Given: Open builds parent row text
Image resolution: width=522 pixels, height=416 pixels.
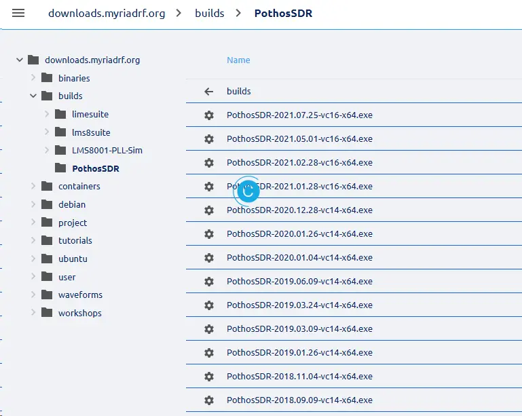Looking at the screenshot, I should 239,91.
